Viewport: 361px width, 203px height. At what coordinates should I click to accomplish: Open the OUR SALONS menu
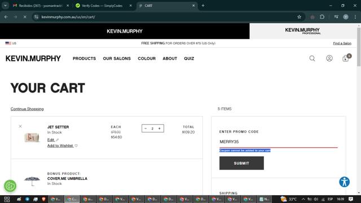point(117,59)
